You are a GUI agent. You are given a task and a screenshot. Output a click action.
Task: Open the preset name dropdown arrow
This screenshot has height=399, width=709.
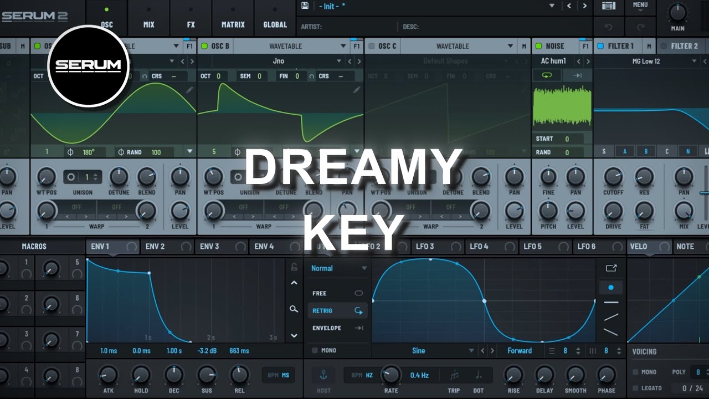tap(552, 6)
